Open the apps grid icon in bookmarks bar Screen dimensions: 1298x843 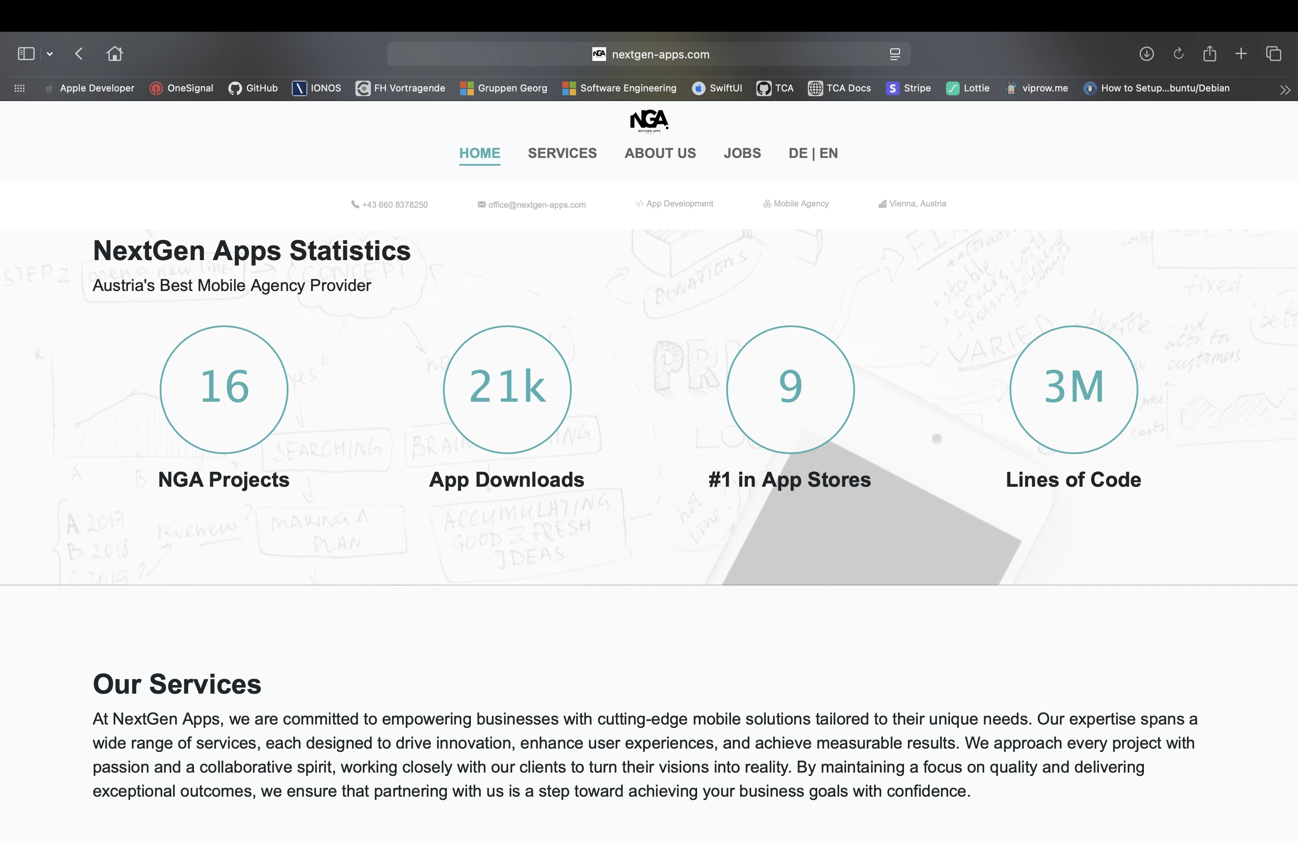pyautogui.click(x=20, y=88)
